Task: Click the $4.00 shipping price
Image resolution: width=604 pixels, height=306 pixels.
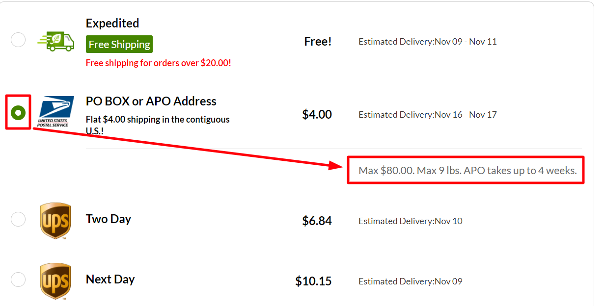Action: tap(317, 114)
